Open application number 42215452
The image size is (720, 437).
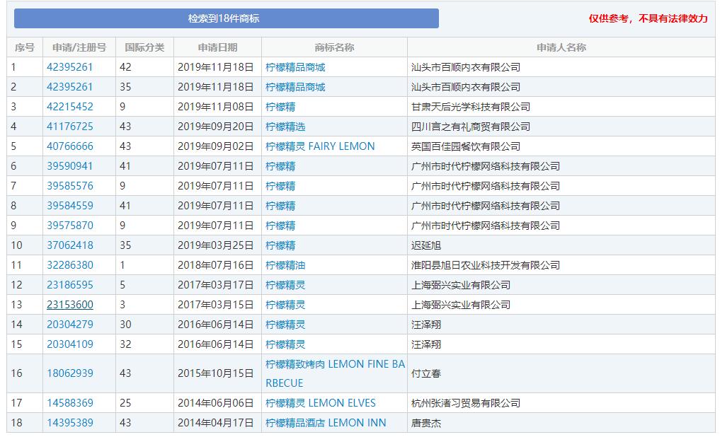coord(69,107)
